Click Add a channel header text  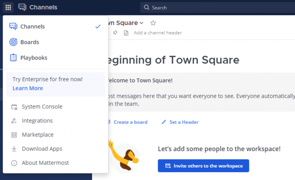pyautogui.click(x=158, y=33)
